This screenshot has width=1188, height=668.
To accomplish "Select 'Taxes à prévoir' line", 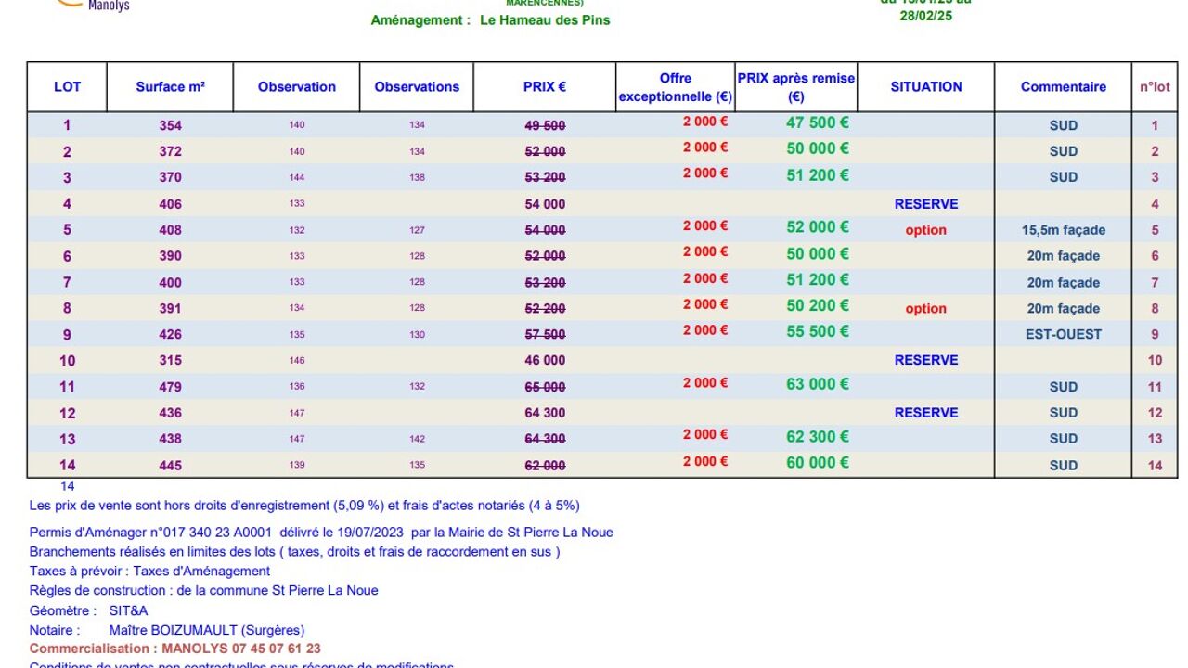I will click(x=150, y=572).
